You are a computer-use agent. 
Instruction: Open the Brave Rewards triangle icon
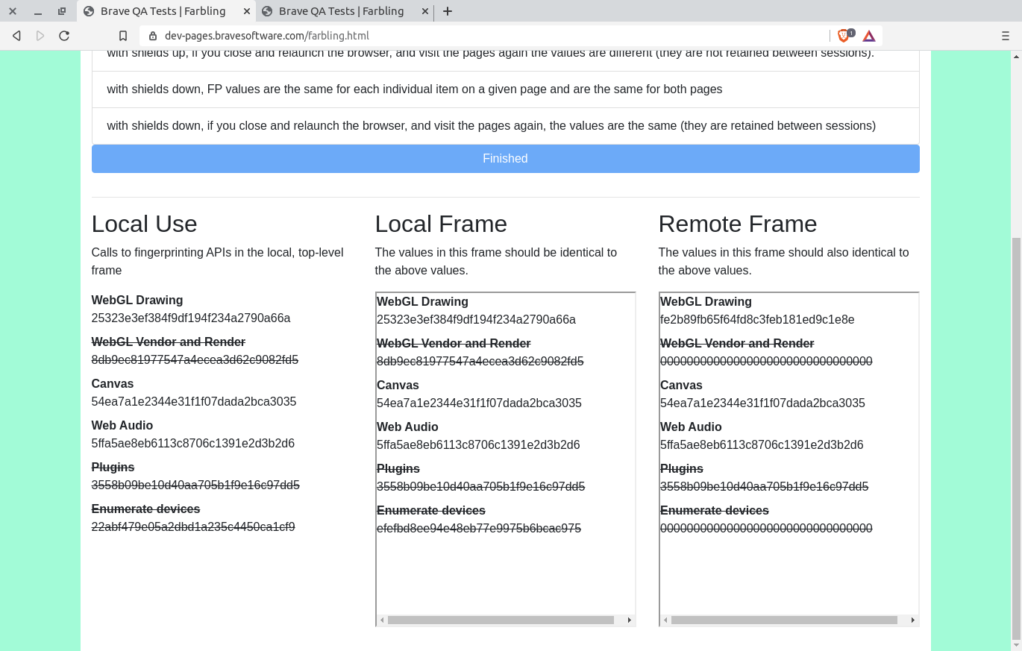[869, 36]
